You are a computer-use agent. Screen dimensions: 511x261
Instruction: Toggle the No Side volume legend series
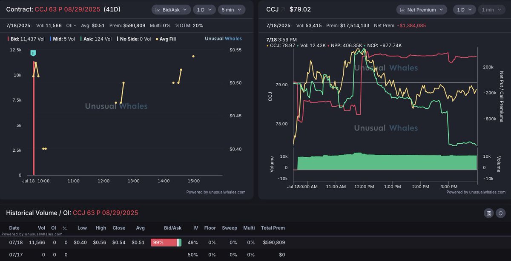(x=134, y=39)
